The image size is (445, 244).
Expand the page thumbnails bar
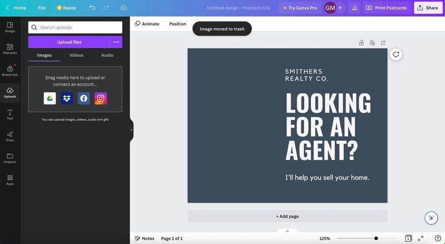288,231
